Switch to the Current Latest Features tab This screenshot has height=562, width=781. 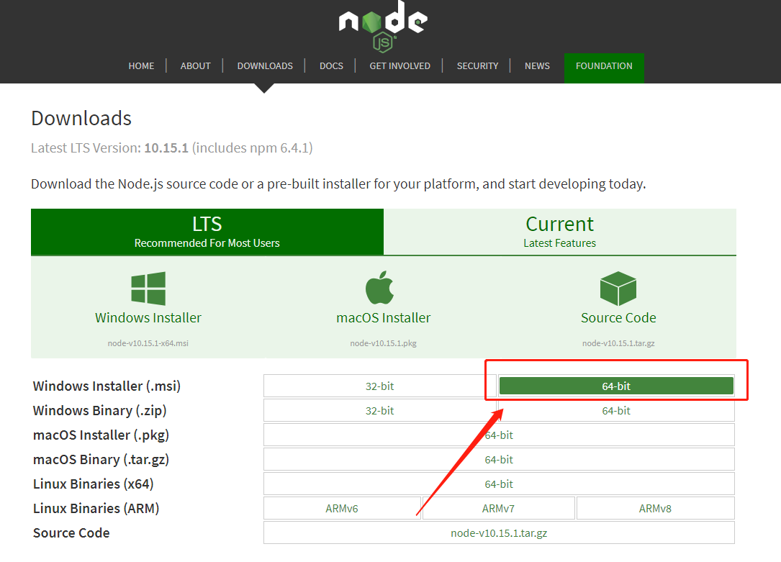pyautogui.click(x=560, y=232)
